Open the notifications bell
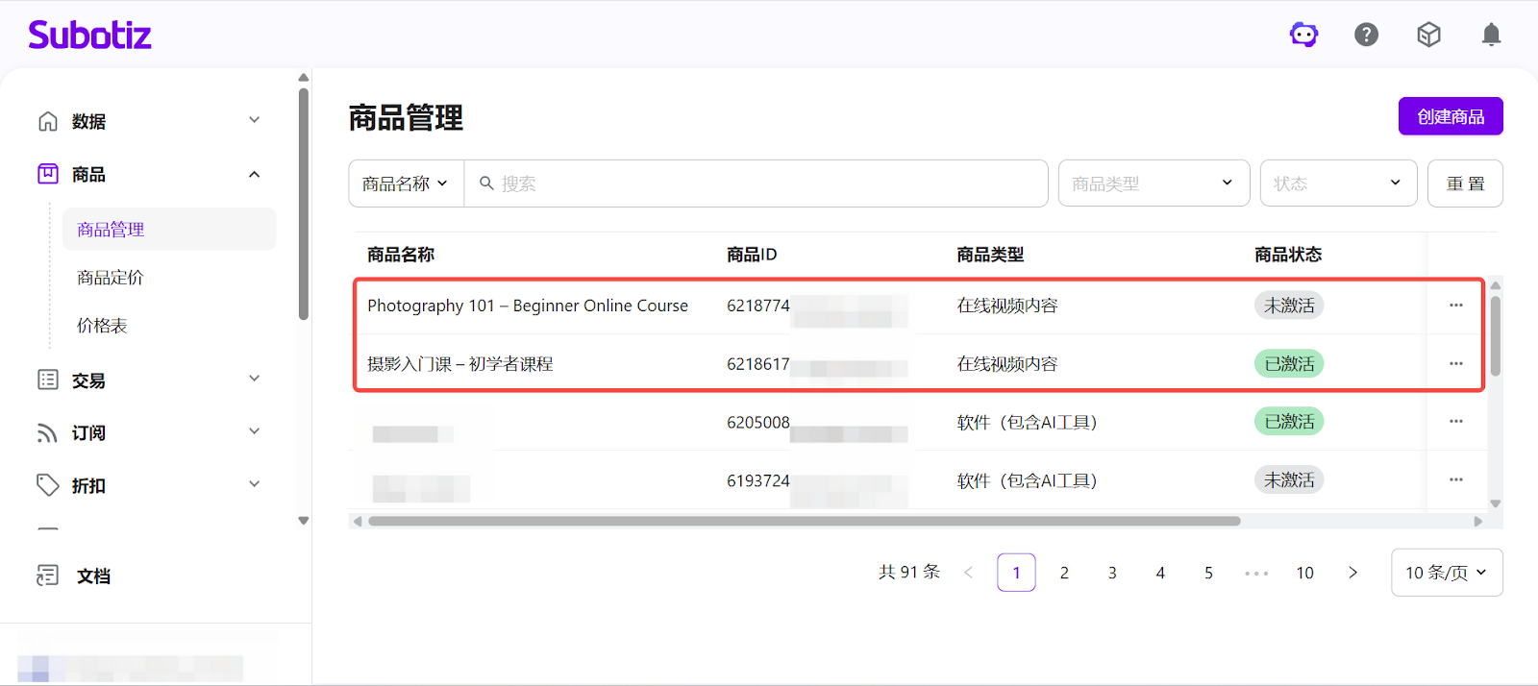 click(x=1491, y=36)
